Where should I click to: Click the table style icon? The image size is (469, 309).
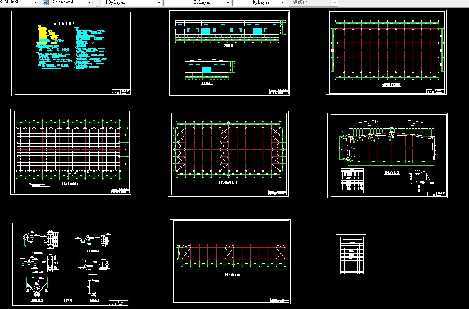point(46,2)
